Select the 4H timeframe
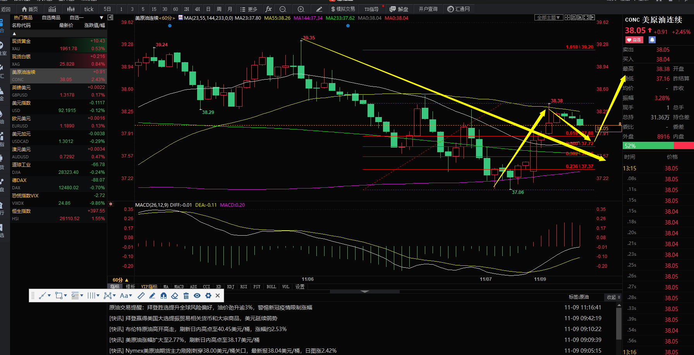The width and height of the screenshot is (694, 355). coord(197,9)
